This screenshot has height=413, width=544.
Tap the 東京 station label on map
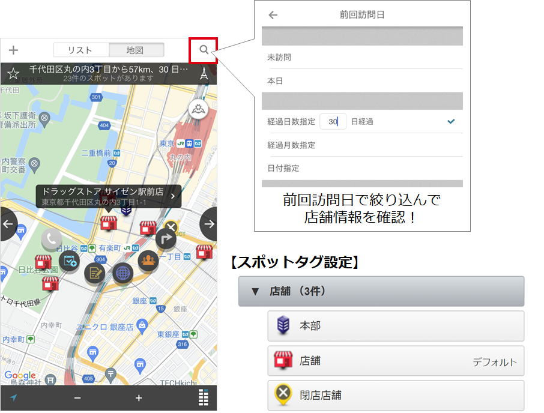tap(167, 143)
